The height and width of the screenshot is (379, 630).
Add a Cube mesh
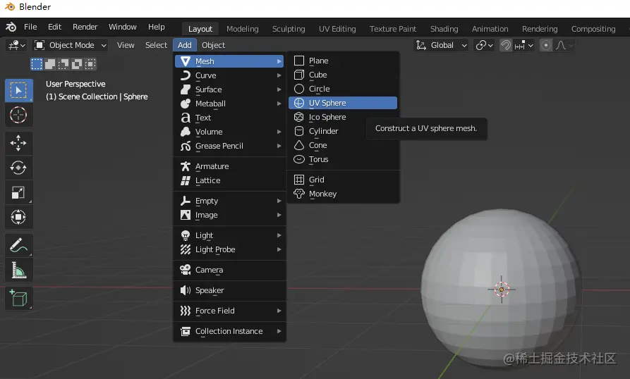click(343, 75)
